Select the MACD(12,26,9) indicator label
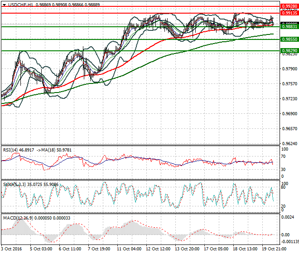The image size is (299, 254). 18,218
